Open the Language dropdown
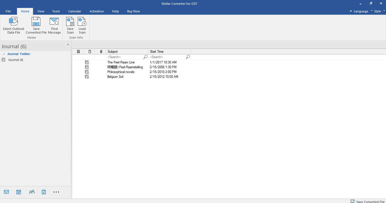 361,11
